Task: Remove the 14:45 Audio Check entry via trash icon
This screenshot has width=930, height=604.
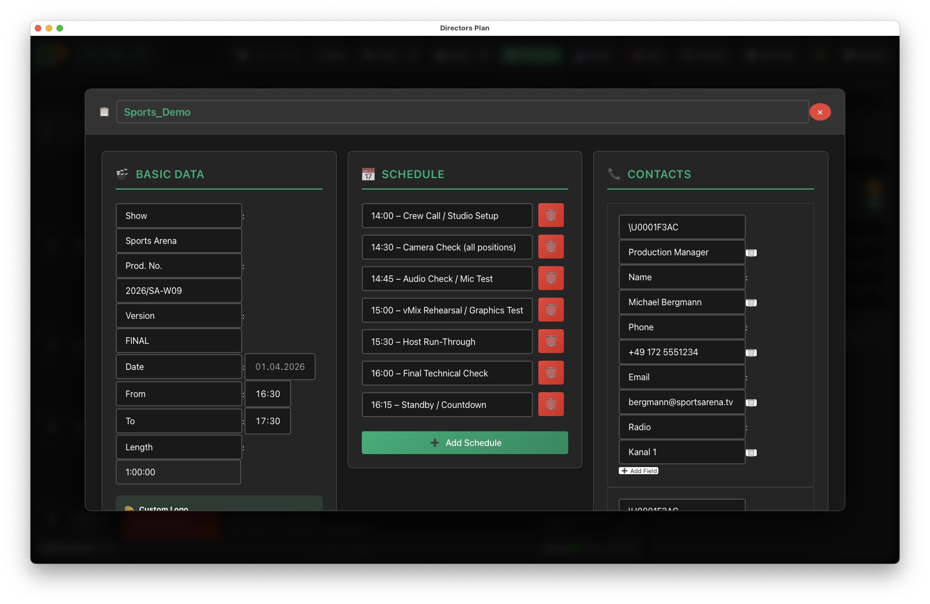Action: [551, 278]
